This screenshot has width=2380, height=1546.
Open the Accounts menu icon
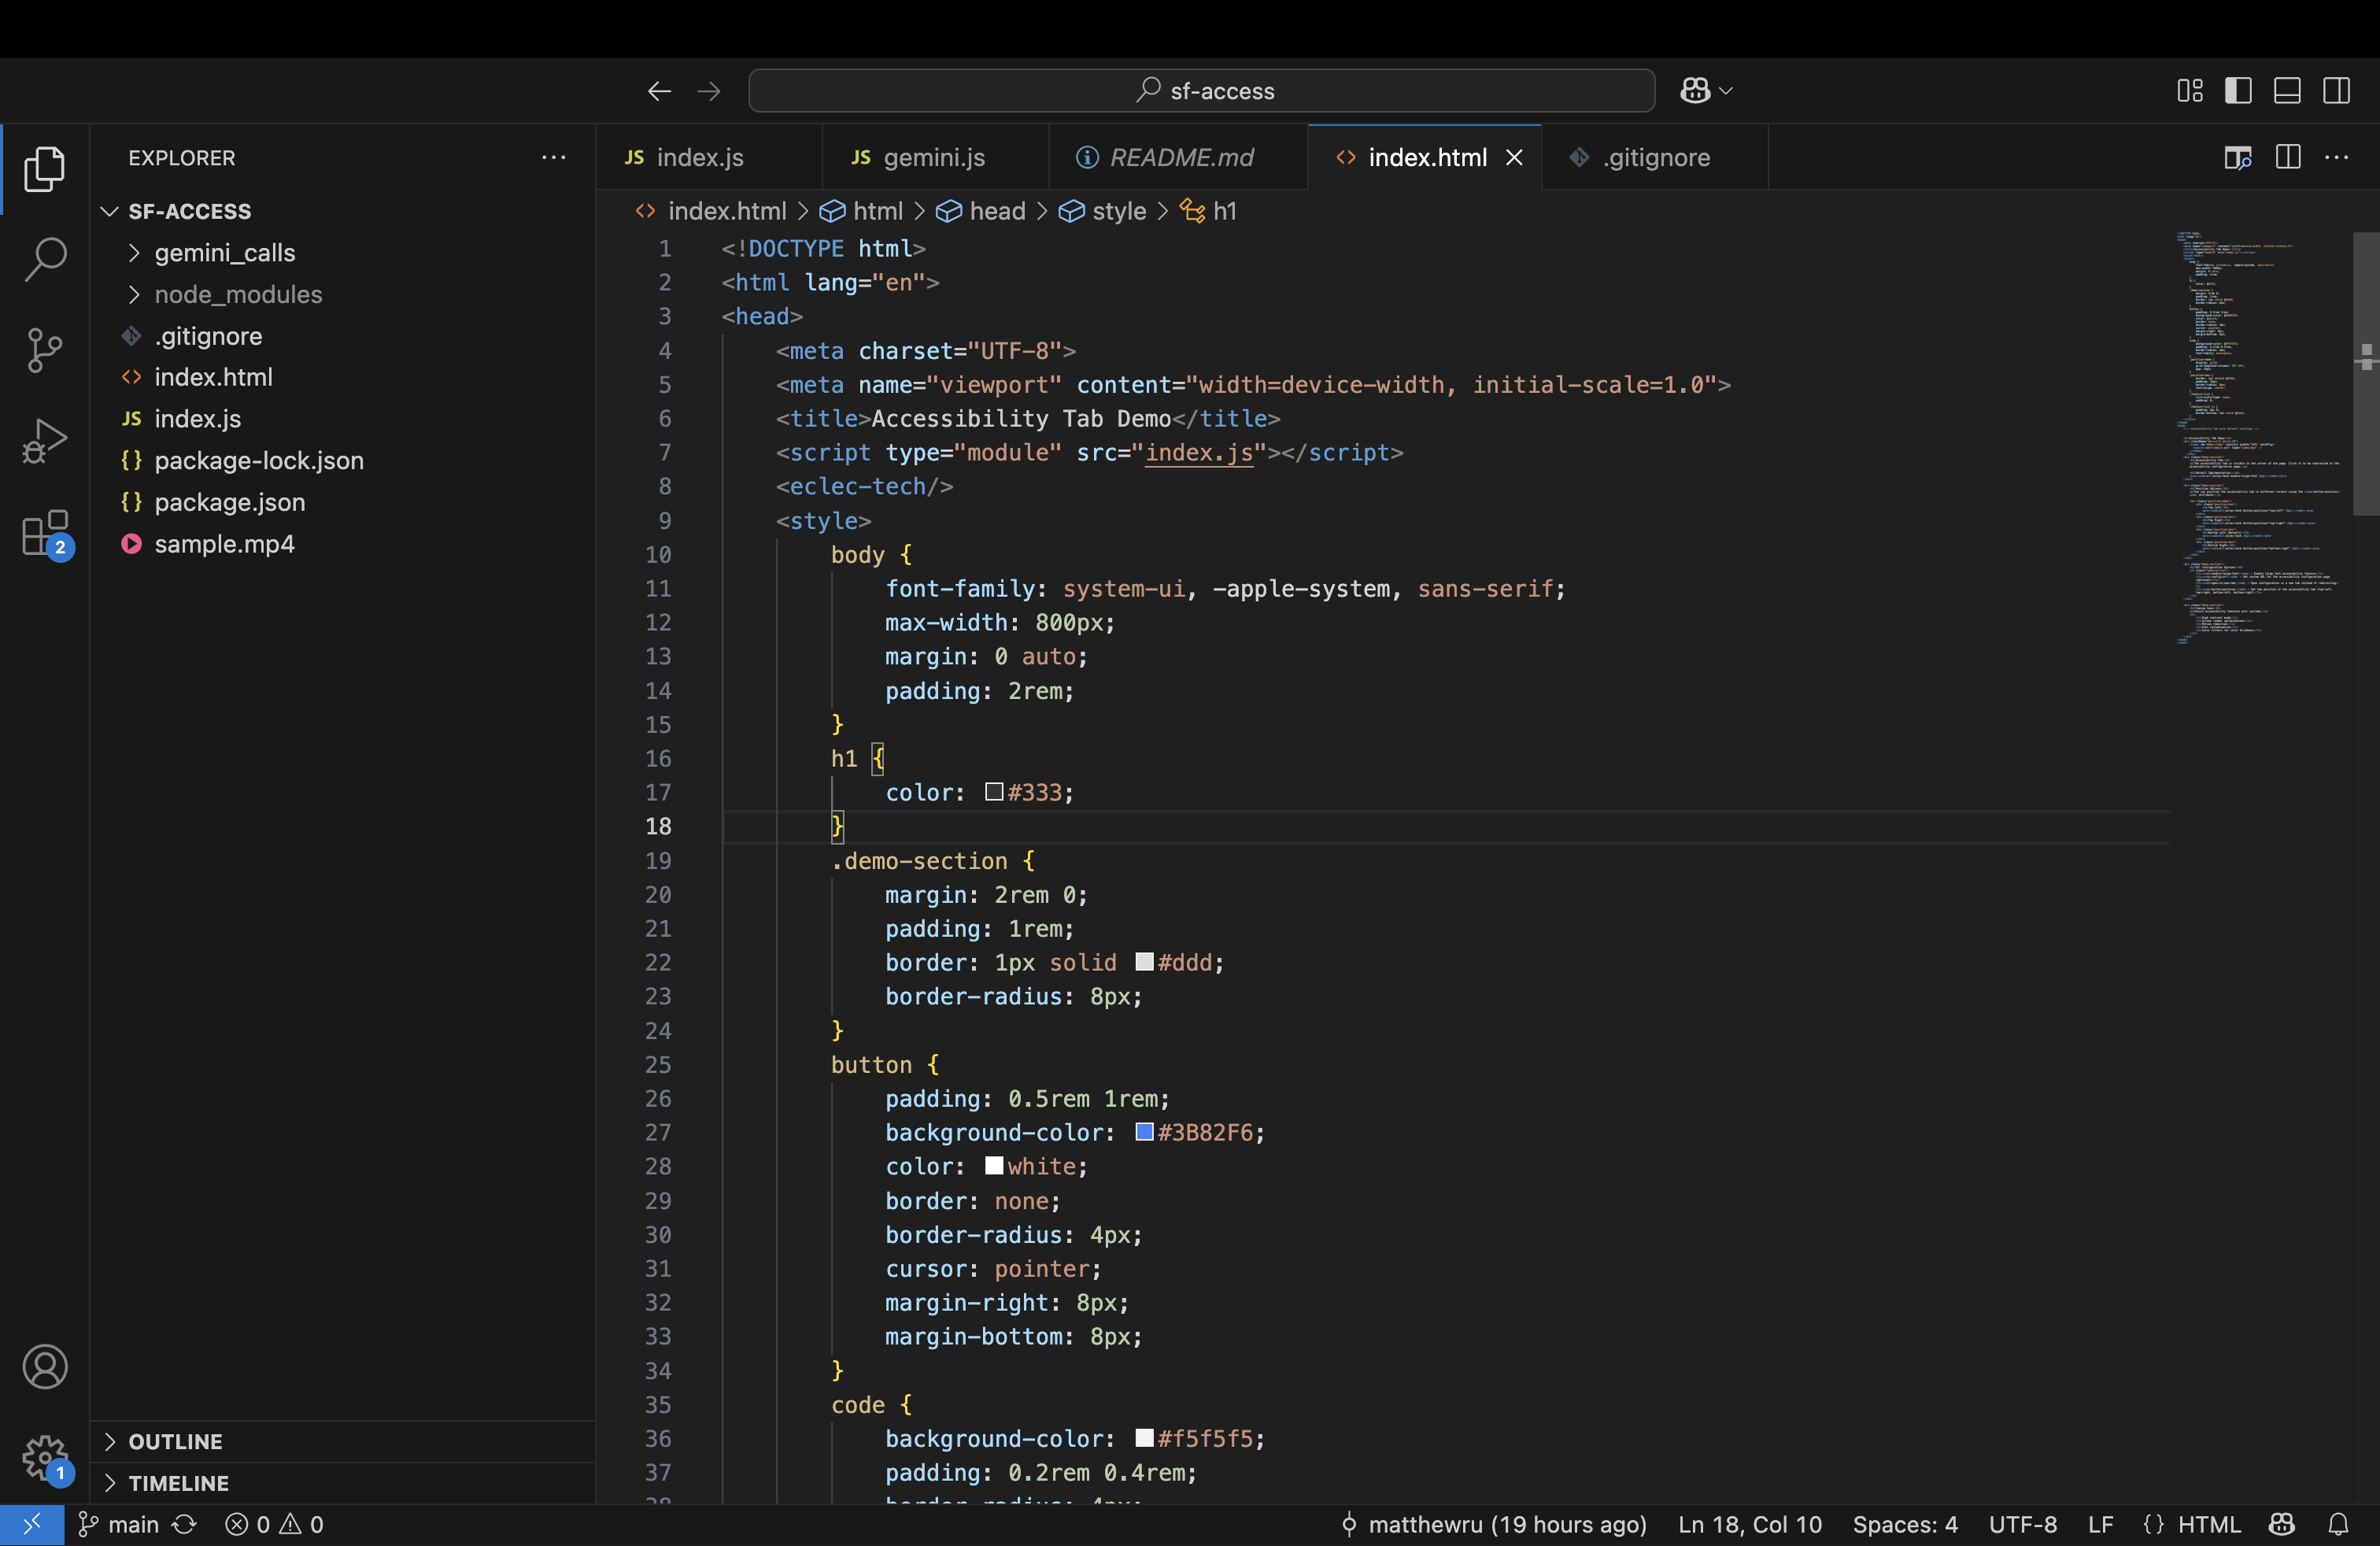[x=44, y=1366]
